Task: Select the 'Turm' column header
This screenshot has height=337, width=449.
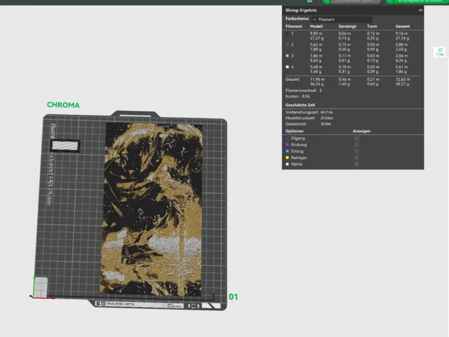Action: (372, 26)
